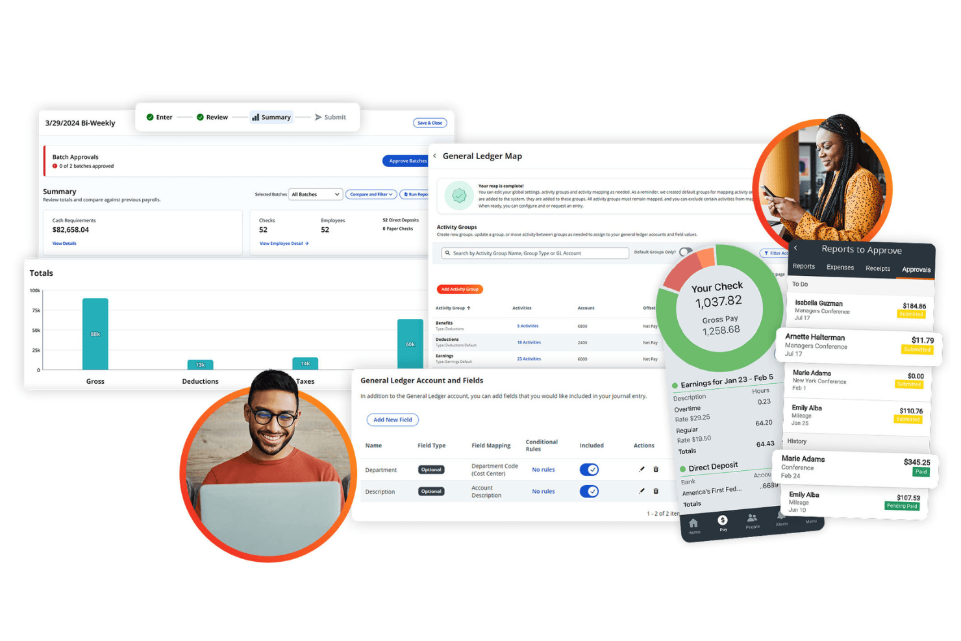Open the All Batches dropdown
Viewport: 961px width, 641px height.
(316, 194)
